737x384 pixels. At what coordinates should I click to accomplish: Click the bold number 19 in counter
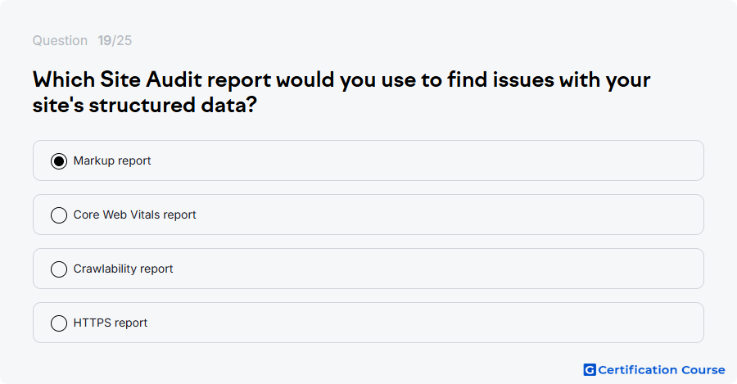104,40
